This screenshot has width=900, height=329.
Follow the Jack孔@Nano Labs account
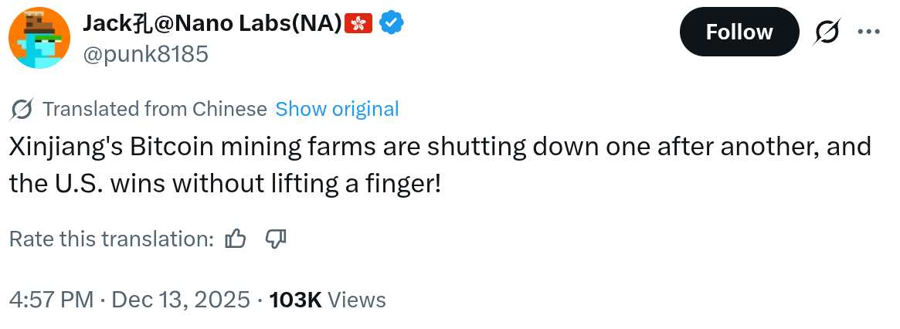click(x=739, y=32)
